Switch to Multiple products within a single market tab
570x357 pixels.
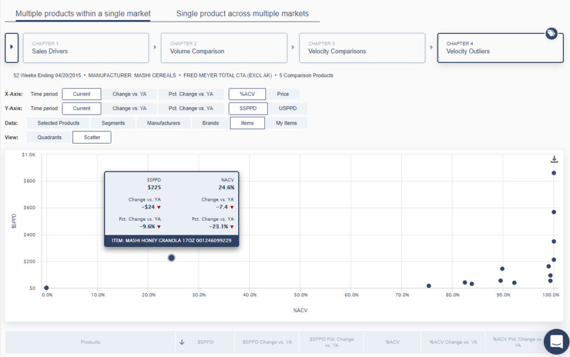click(x=83, y=14)
